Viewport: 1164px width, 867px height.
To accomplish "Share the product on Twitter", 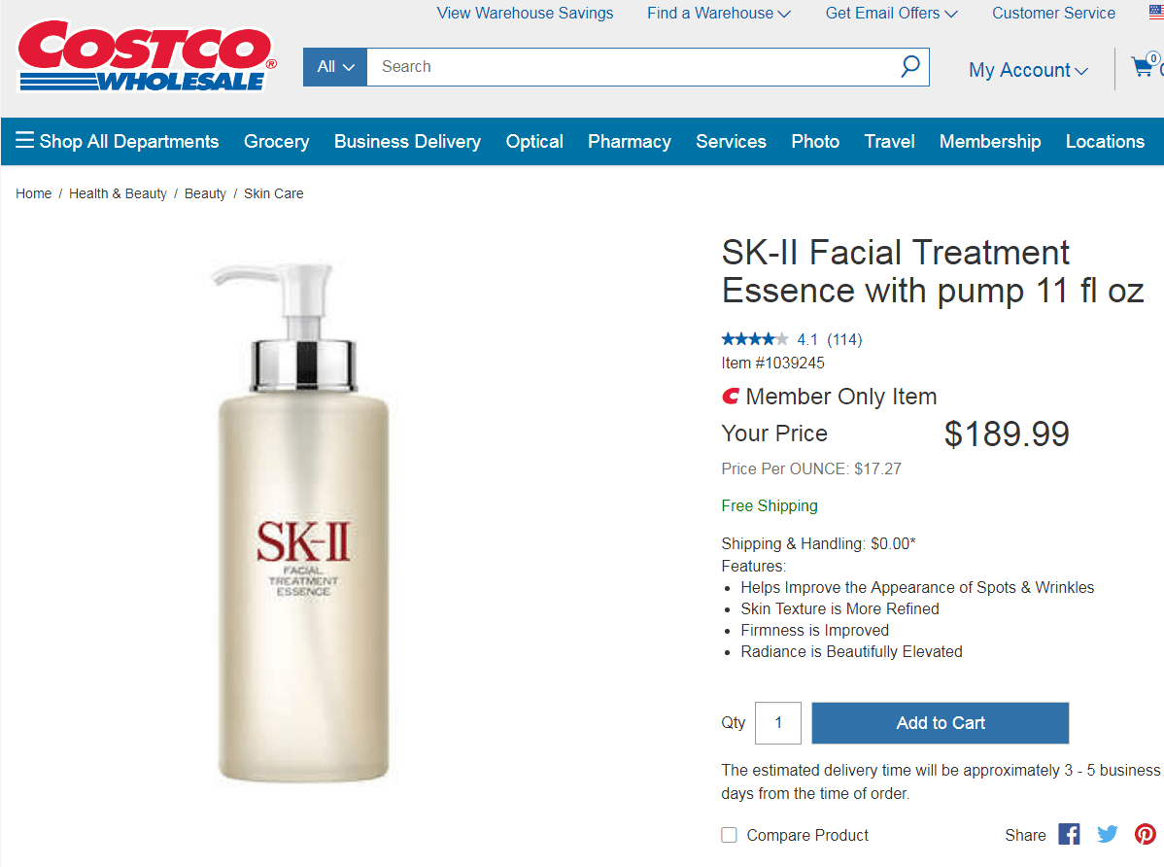I will coord(1107,833).
